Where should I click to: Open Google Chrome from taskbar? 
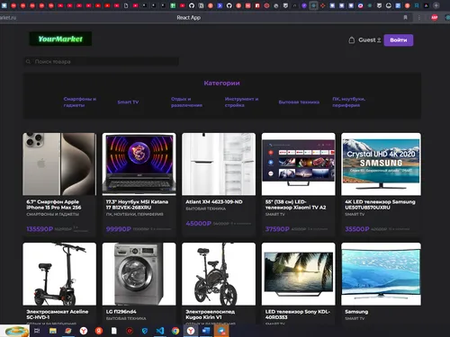coord(175,331)
